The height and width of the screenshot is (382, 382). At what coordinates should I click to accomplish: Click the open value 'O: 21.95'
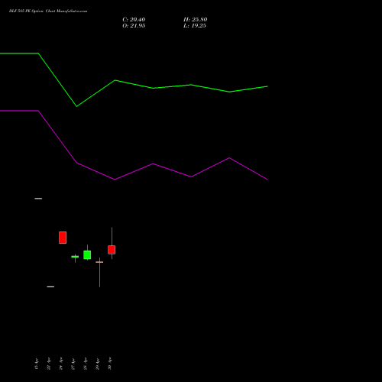[134, 26]
